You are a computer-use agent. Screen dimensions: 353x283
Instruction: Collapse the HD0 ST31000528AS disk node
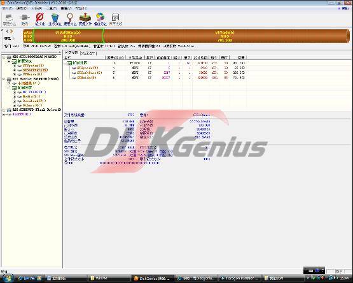(4, 57)
